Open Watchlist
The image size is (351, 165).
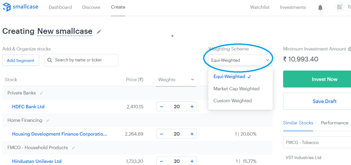(x=260, y=7)
